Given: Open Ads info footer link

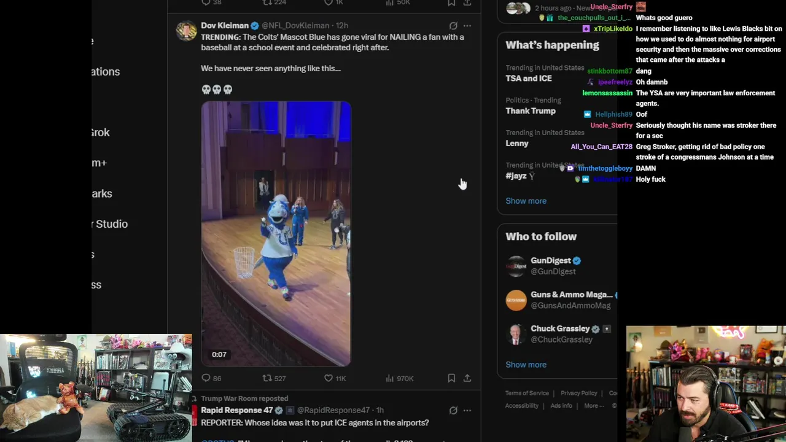Looking at the screenshot, I should coord(561,406).
